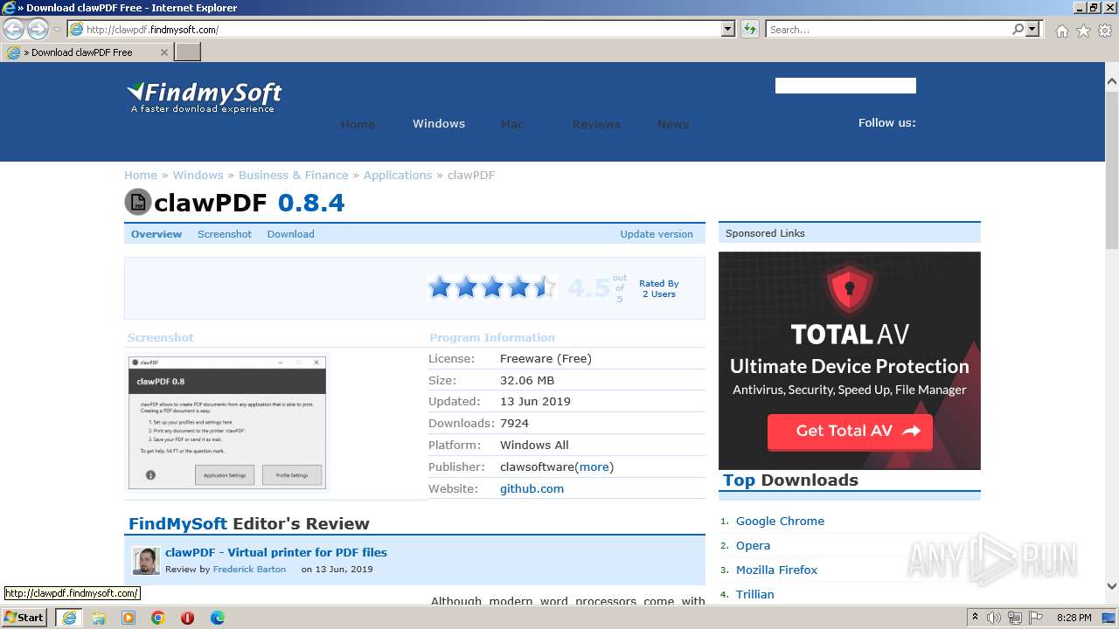Click the Update version link

point(657,234)
